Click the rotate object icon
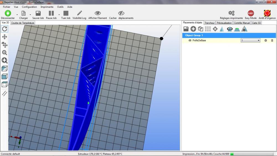 click(230, 29)
